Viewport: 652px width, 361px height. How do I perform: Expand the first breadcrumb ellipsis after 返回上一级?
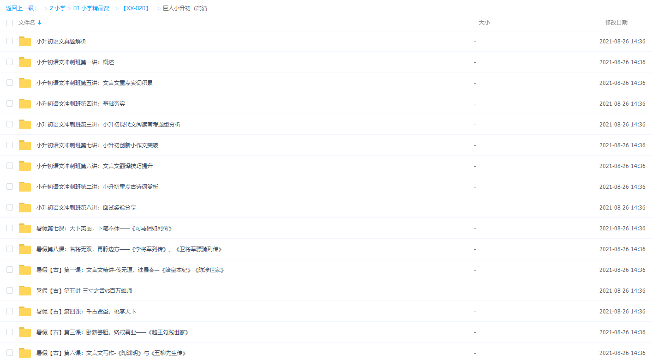pyautogui.click(x=40, y=8)
